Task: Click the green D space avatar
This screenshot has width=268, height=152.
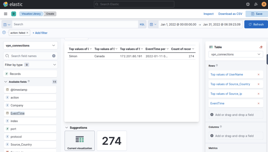Action: tap(14, 14)
